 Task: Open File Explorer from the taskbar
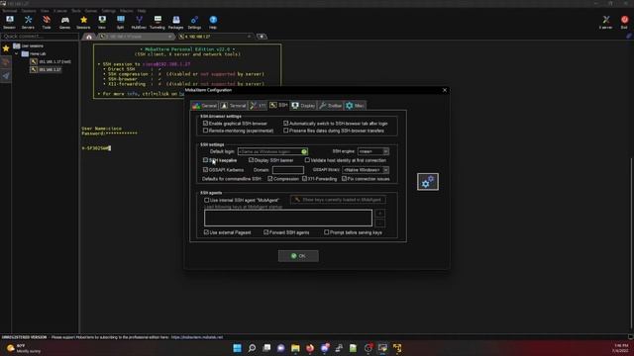295,348
